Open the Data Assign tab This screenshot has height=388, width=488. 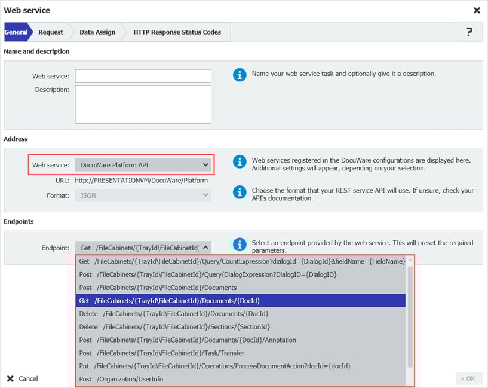click(96, 32)
